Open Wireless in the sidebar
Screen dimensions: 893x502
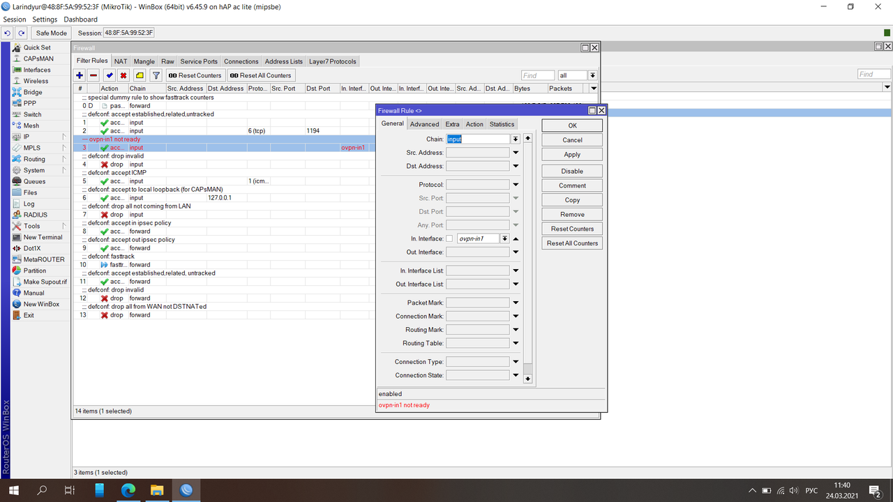click(x=36, y=81)
